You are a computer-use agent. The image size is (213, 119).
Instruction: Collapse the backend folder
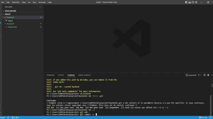tap(5, 18)
